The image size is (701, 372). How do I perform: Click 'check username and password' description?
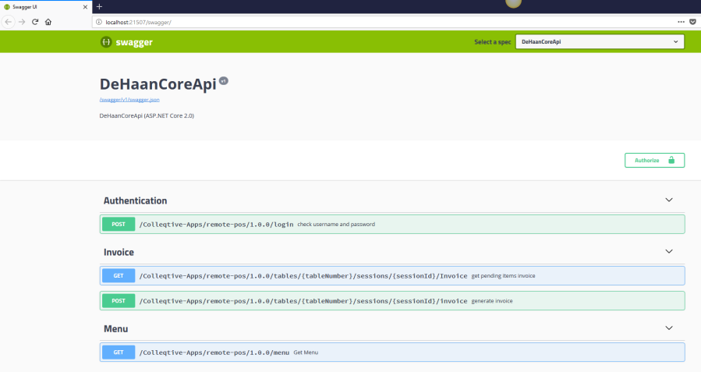coord(336,225)
